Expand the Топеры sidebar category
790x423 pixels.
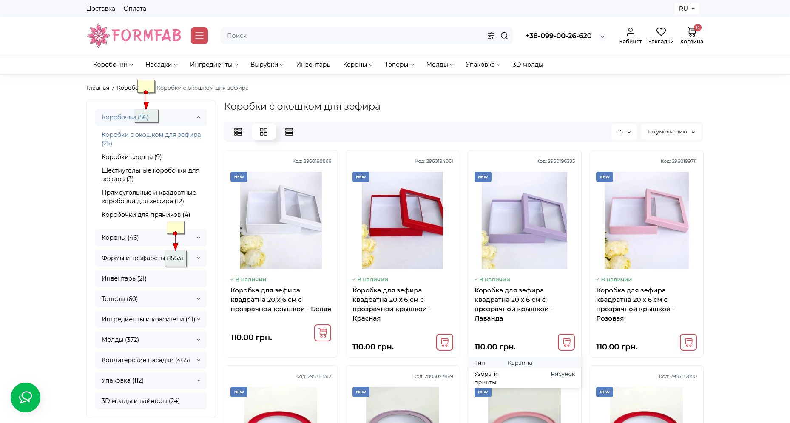pos(199,299)
